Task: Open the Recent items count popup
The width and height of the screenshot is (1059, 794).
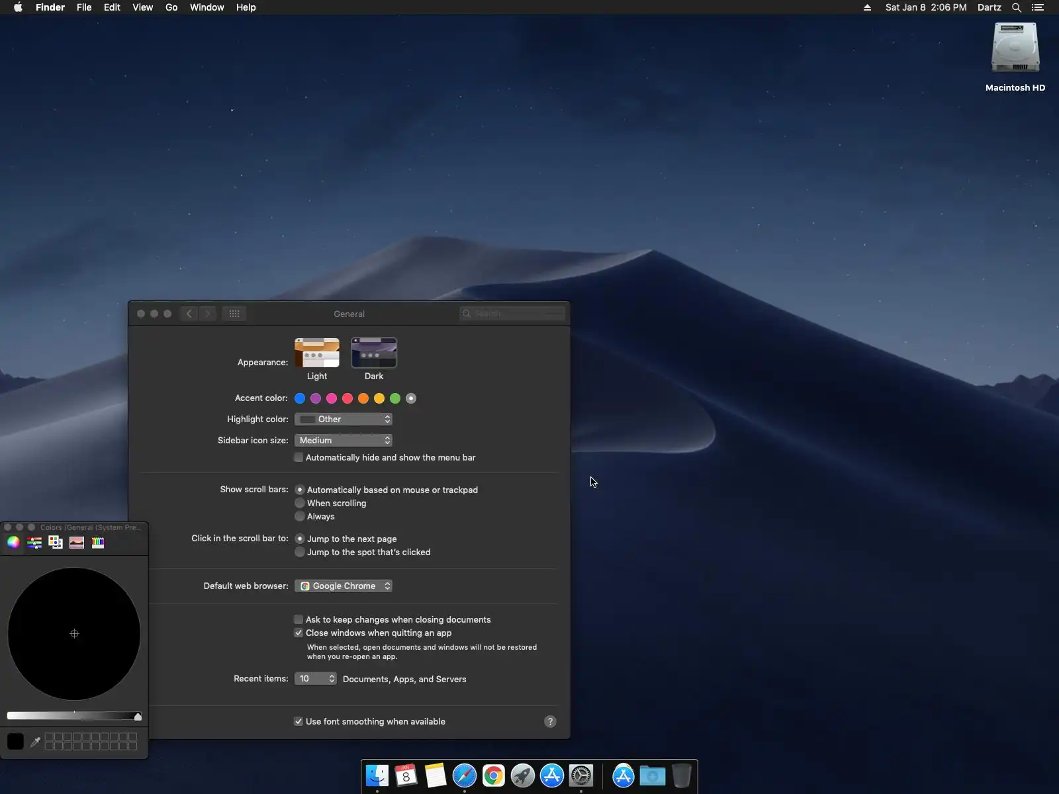Action: pos(316,678)
